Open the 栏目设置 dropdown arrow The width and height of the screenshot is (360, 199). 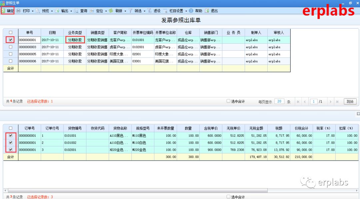[x=186, y=11]
